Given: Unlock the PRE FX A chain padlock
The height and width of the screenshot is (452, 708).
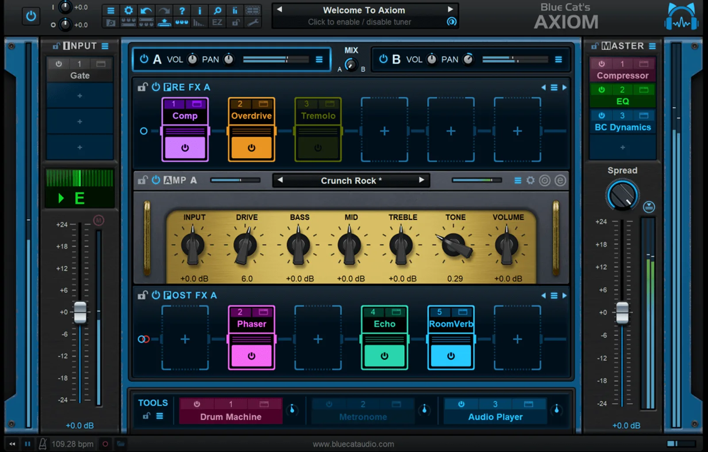Looking at the screenshot, I should pos(142,87).
